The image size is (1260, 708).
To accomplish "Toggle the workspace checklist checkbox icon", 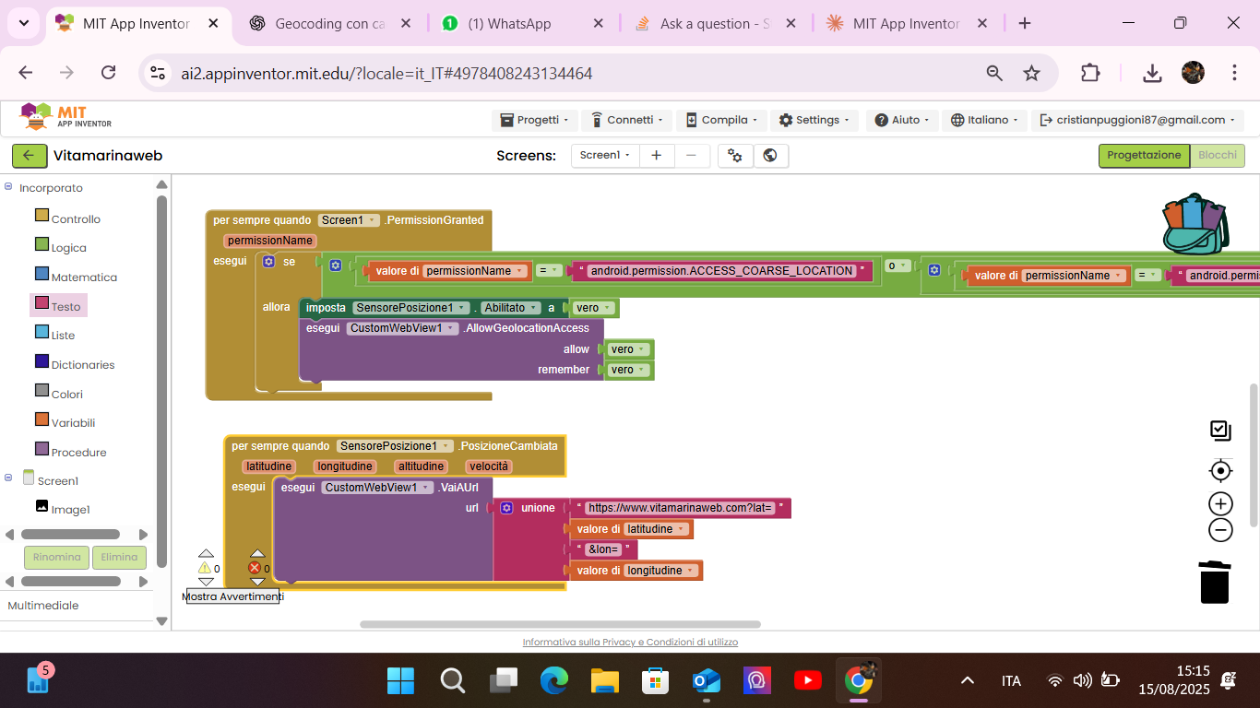I will pos(1220,431).
